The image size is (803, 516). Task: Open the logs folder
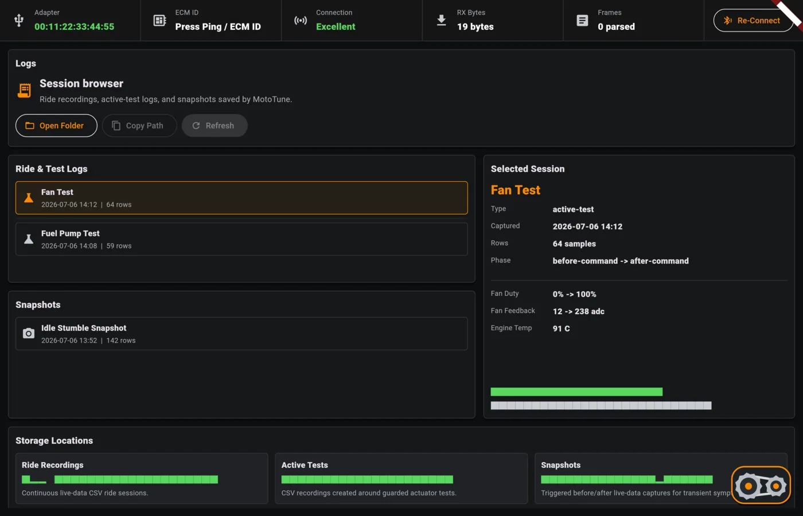56,126
